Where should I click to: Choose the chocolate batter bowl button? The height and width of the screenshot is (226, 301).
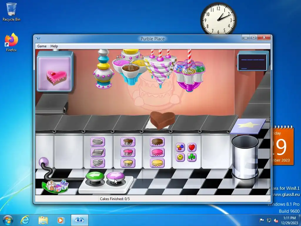(128, 142)
